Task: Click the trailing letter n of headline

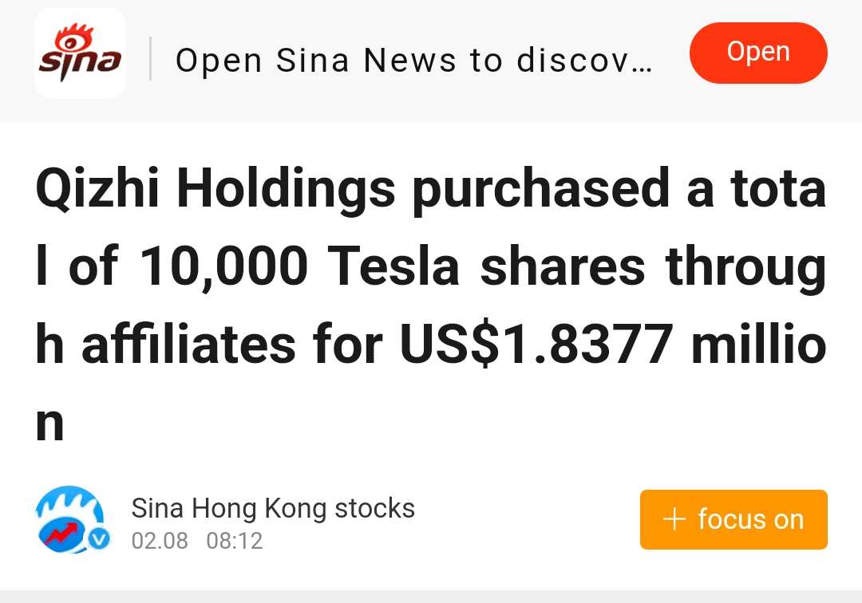Action: click(49, 424)
